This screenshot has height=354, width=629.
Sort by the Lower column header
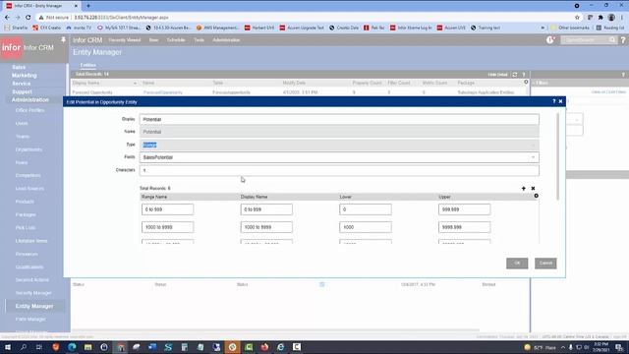click(345, 197)
